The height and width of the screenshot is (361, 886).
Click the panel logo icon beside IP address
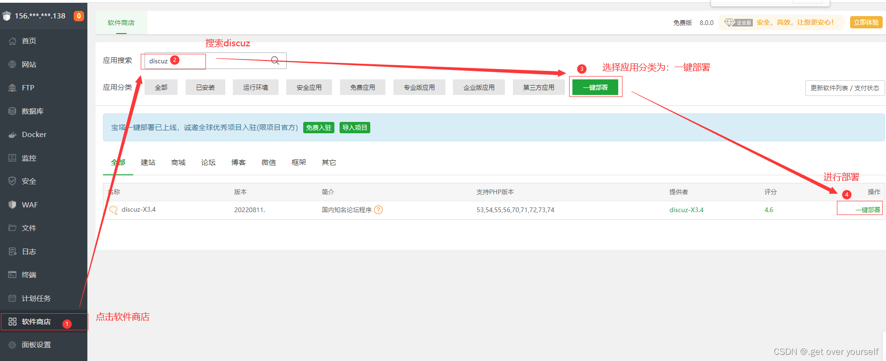[x=7, y=16]
